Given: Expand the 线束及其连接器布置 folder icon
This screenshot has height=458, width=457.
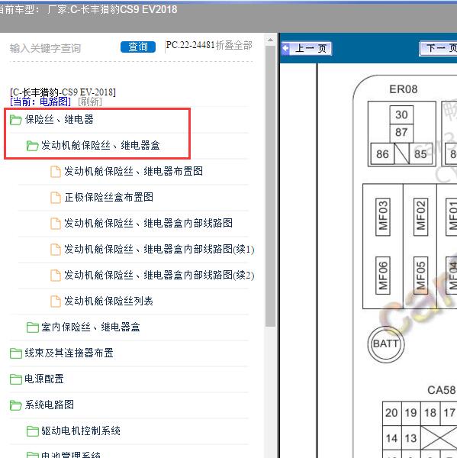Looking at the screenshot, I should pos(16,353).
